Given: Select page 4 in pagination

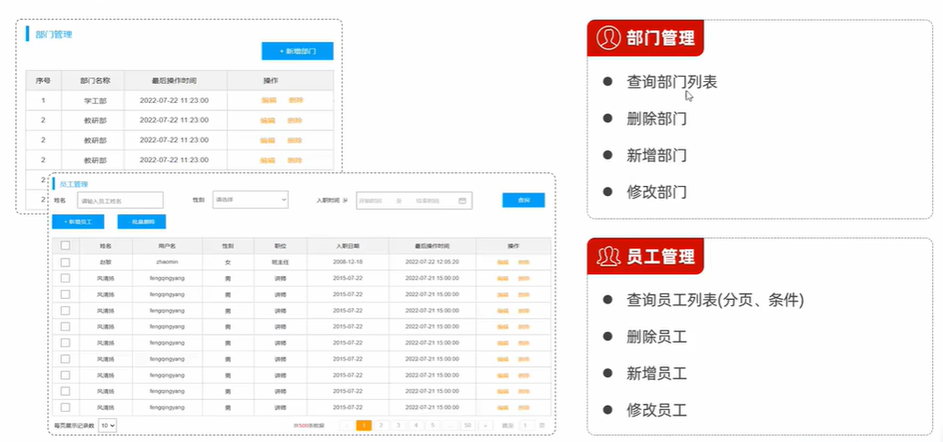Looking at the screenshot, I should point(416,426).
